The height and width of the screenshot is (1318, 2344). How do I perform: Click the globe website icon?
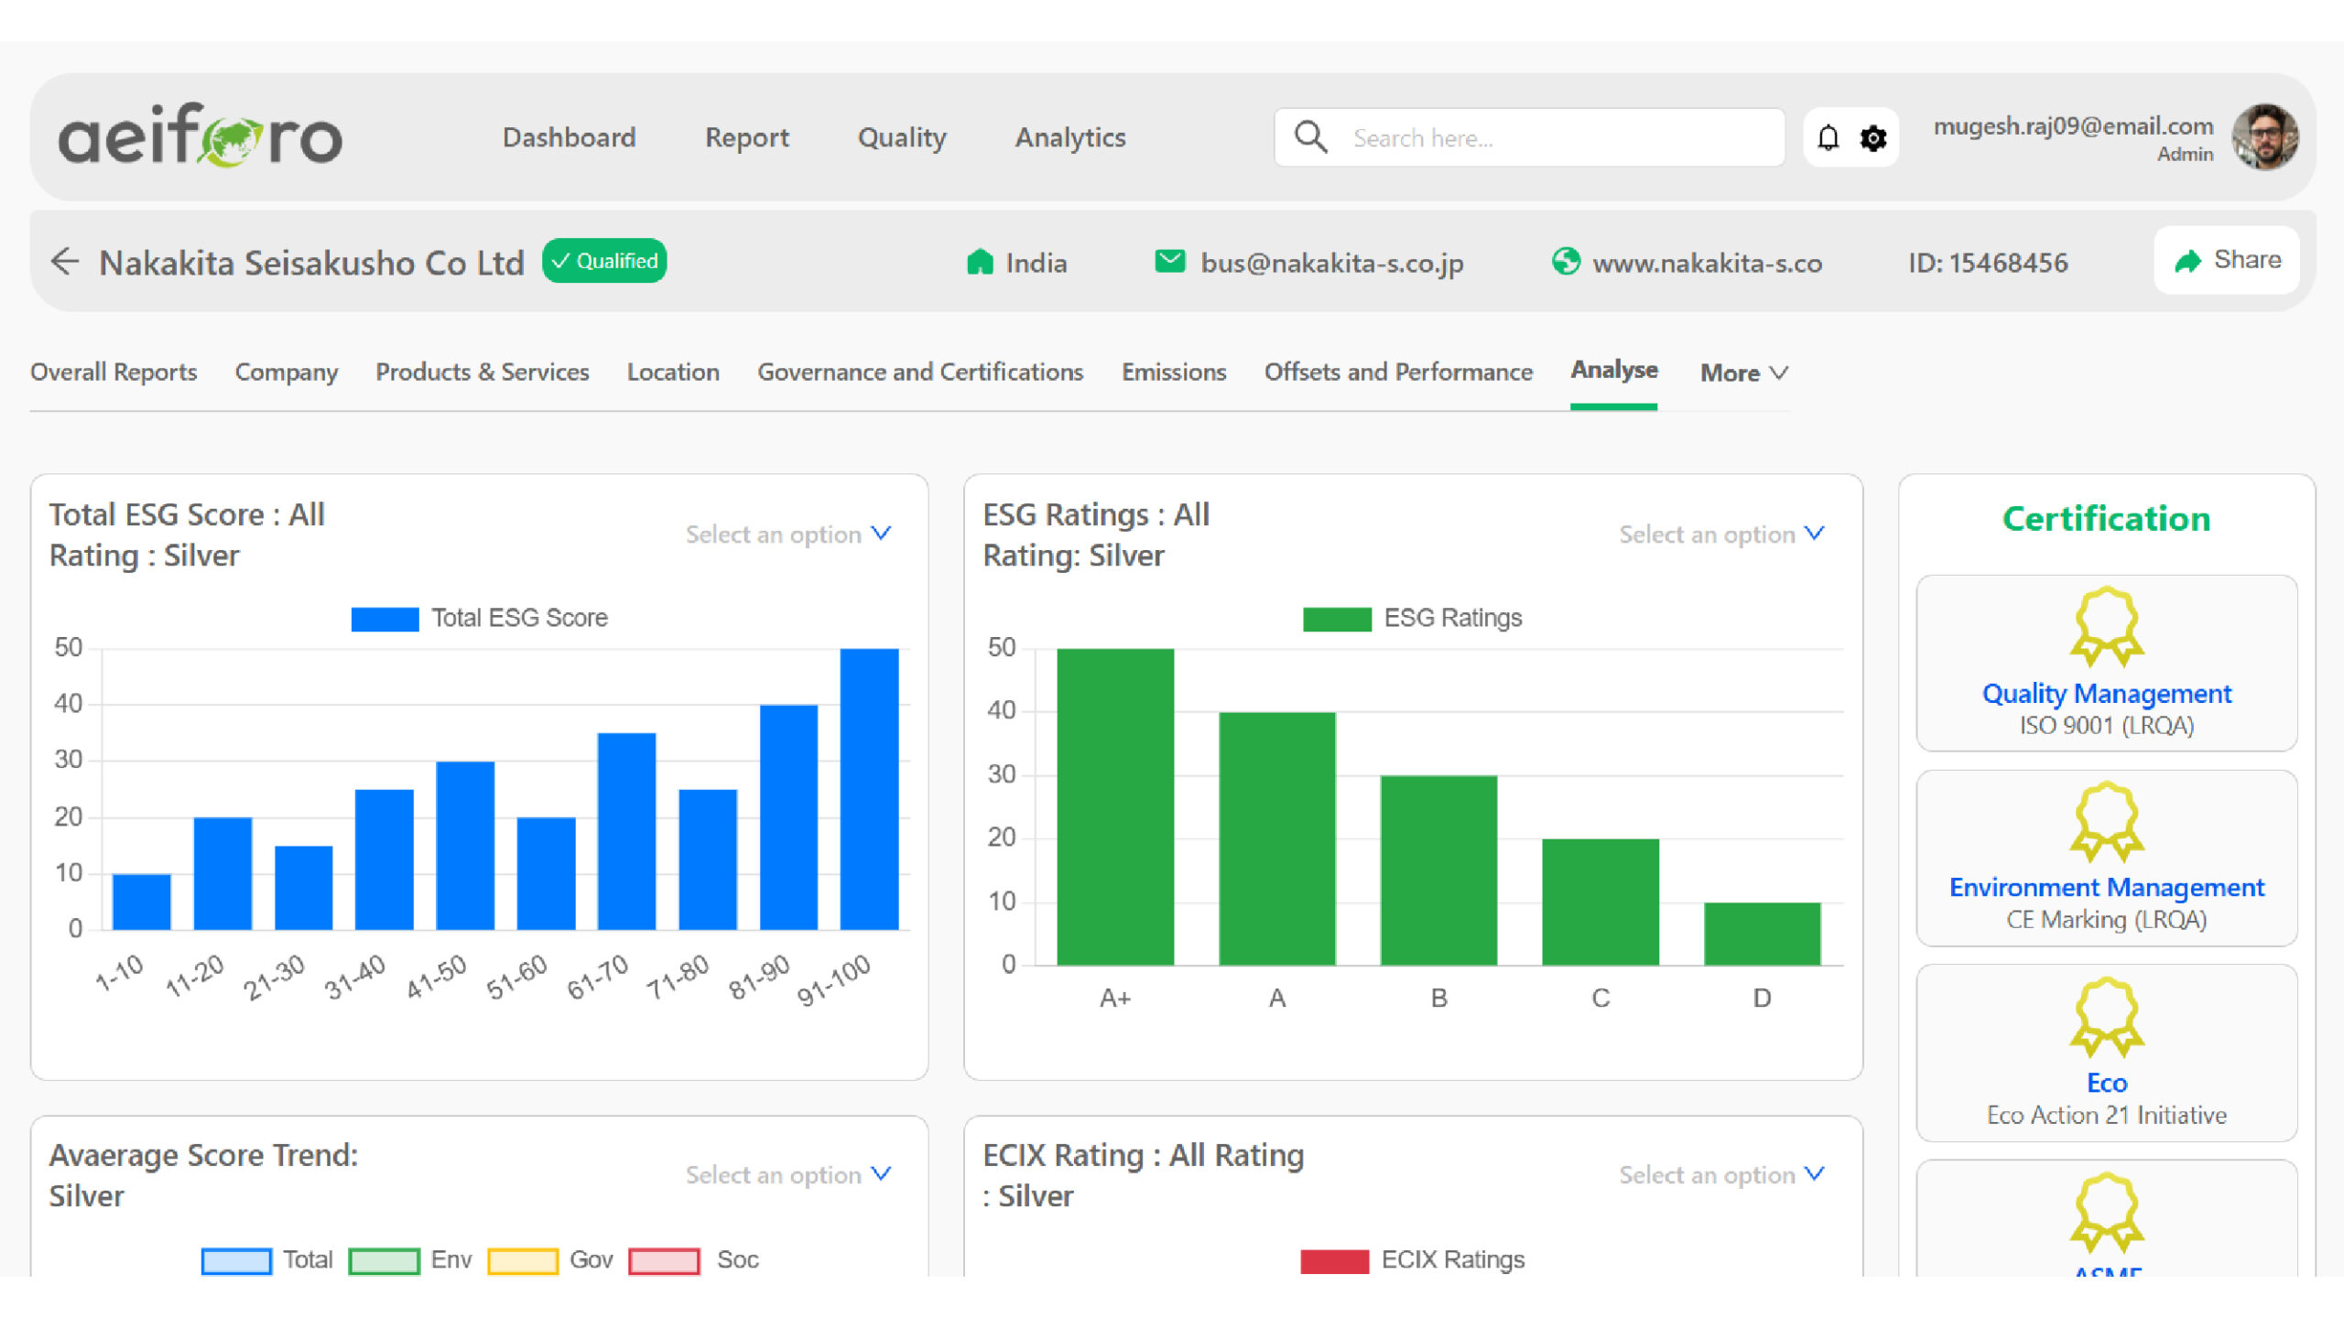pyautogui.click(x=1566, y=262)
